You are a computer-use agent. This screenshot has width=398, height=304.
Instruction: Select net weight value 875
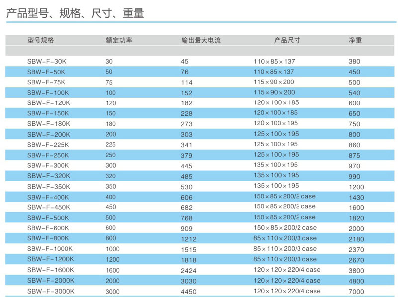355,155
